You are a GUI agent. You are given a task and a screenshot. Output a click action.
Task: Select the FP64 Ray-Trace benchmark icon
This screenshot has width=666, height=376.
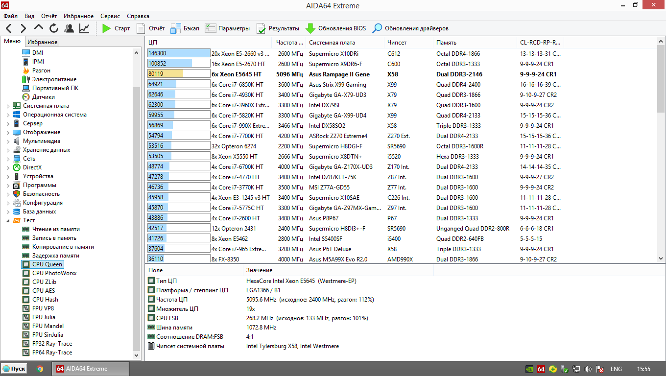pos(26,352)
